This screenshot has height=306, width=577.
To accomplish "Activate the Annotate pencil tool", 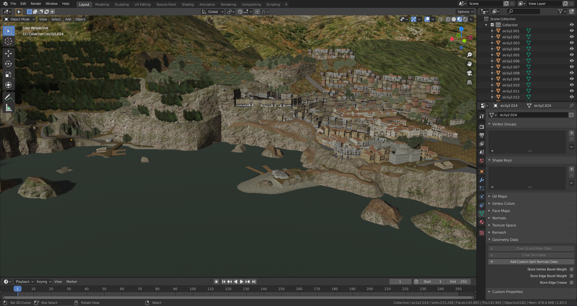I will 8,97.
